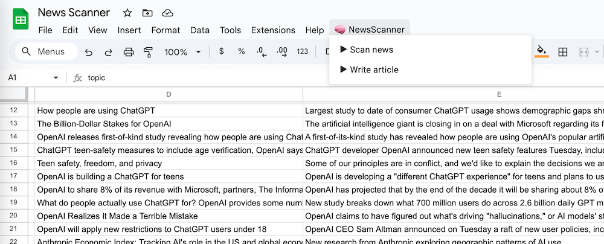Open the fill color picker

(x=542, y=52)
